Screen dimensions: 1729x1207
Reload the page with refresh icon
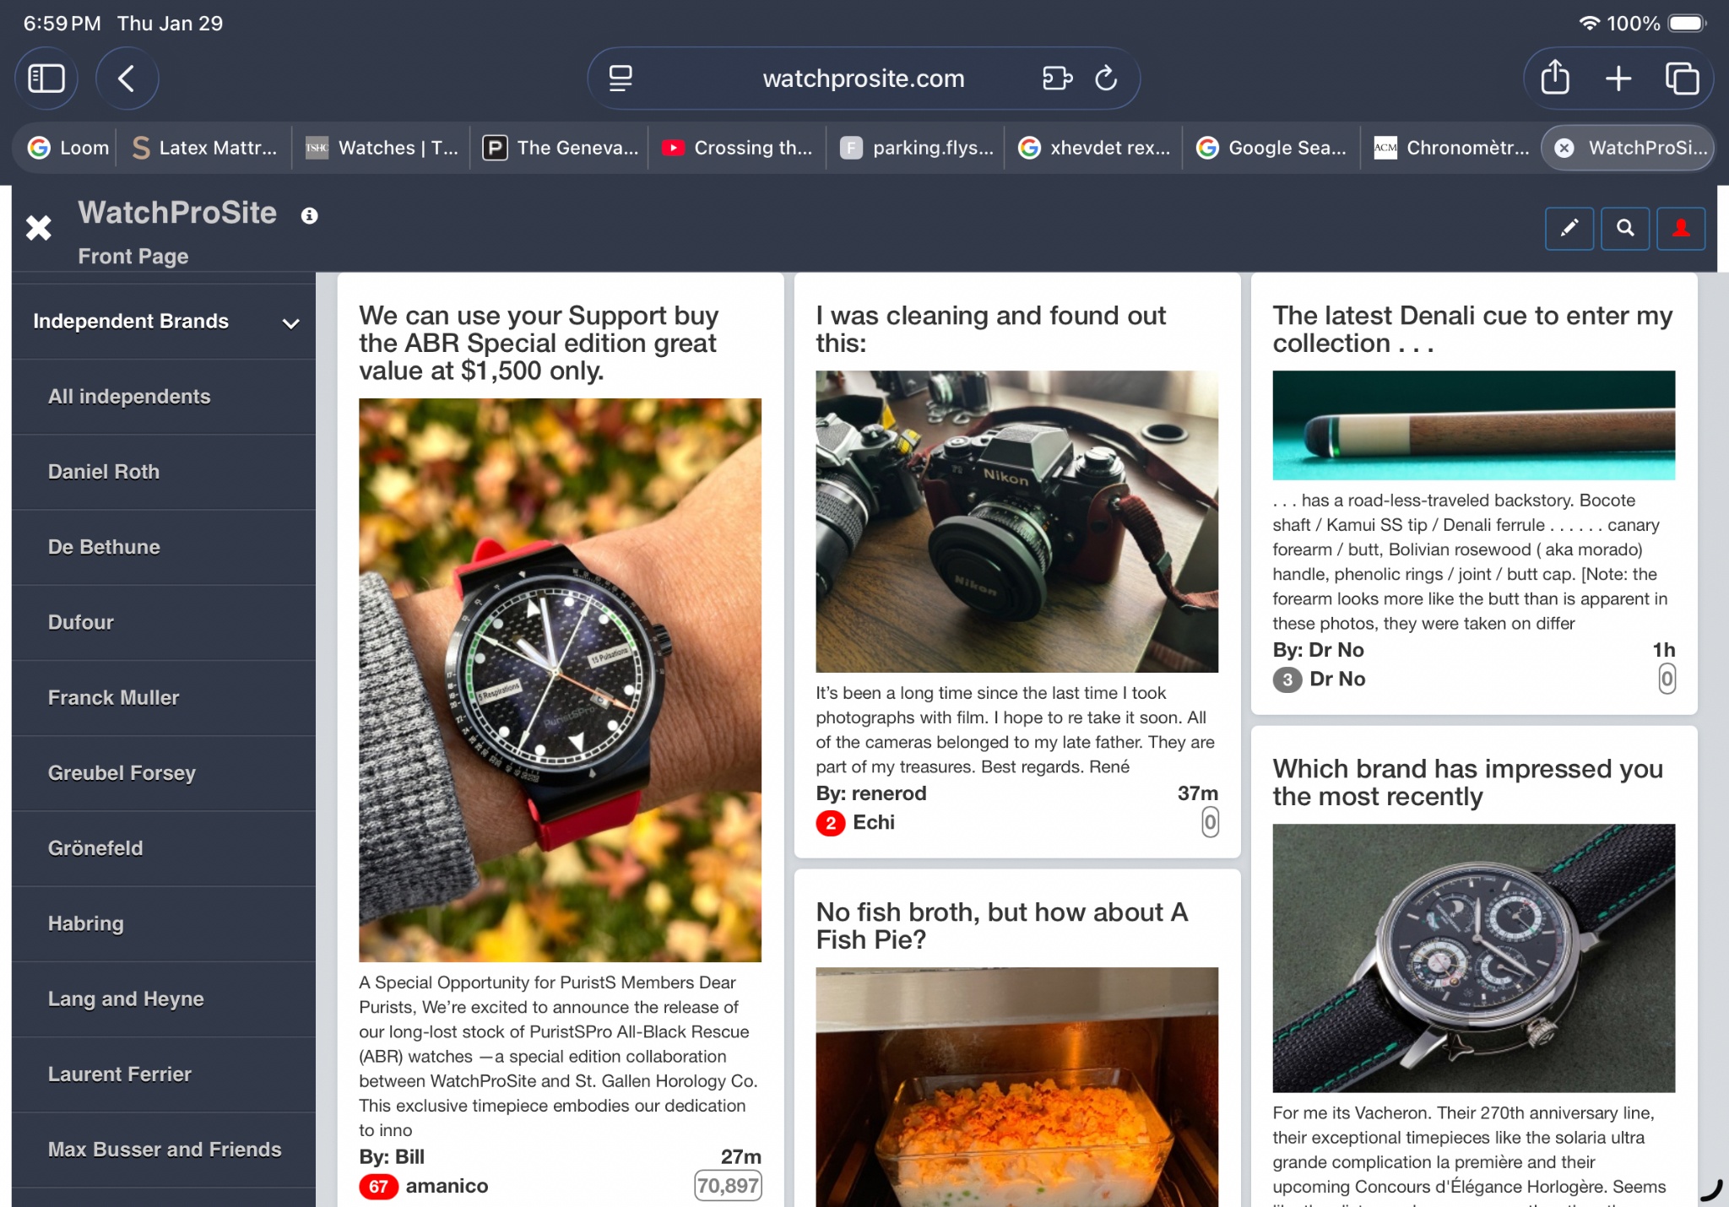pos(1105,78)
